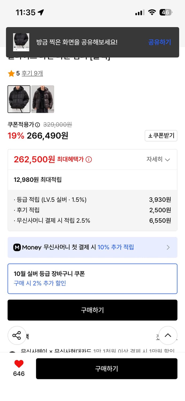Tap 공유하기 to share the screenshot
Screen dimensions: 185x401
pos(159,42)
